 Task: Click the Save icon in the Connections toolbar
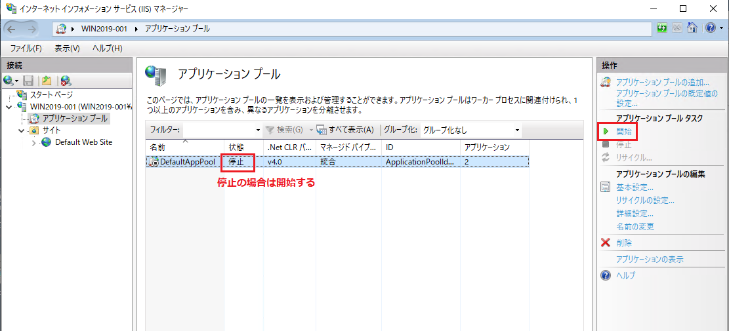28,81
